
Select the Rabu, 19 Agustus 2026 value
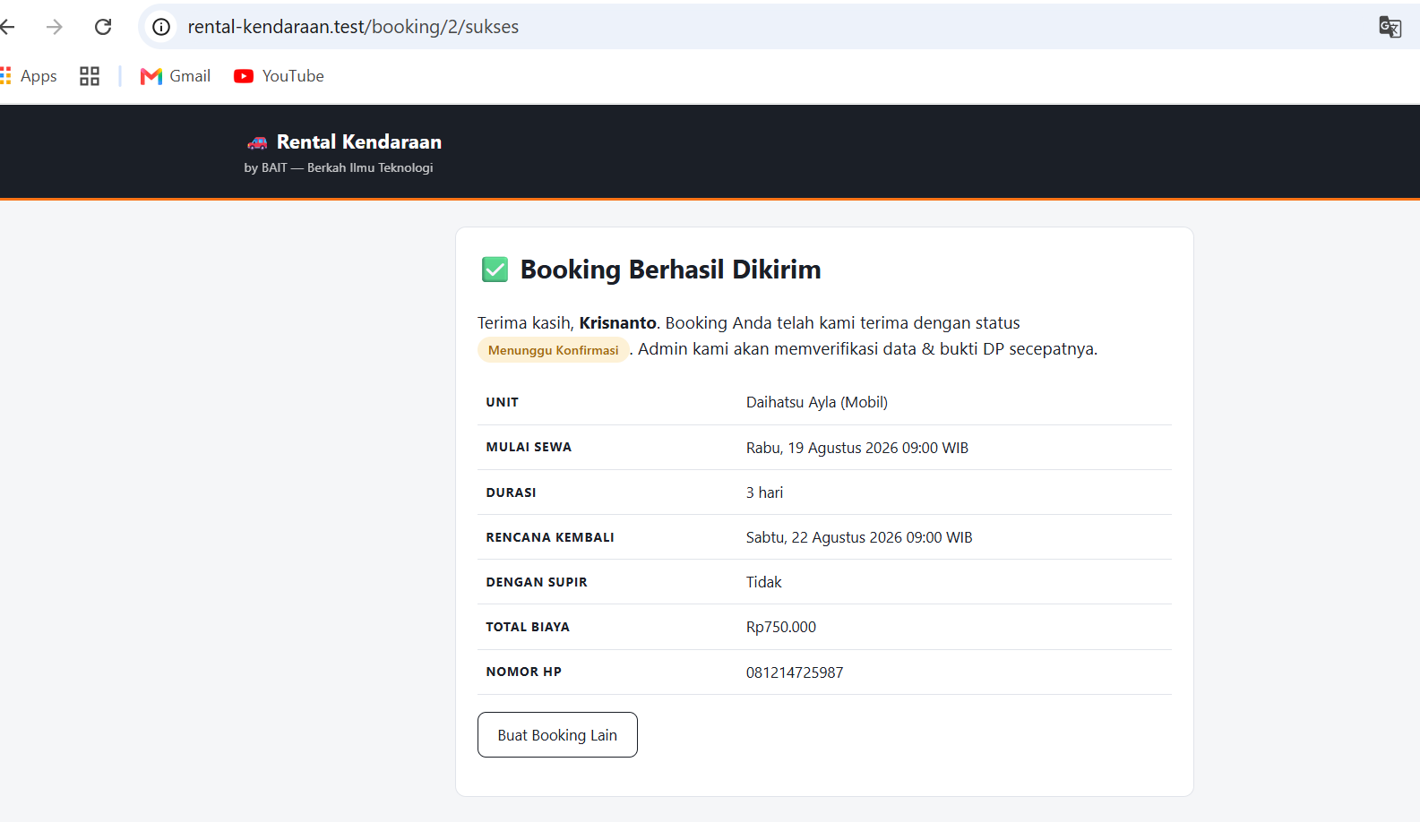click(857, 448)
